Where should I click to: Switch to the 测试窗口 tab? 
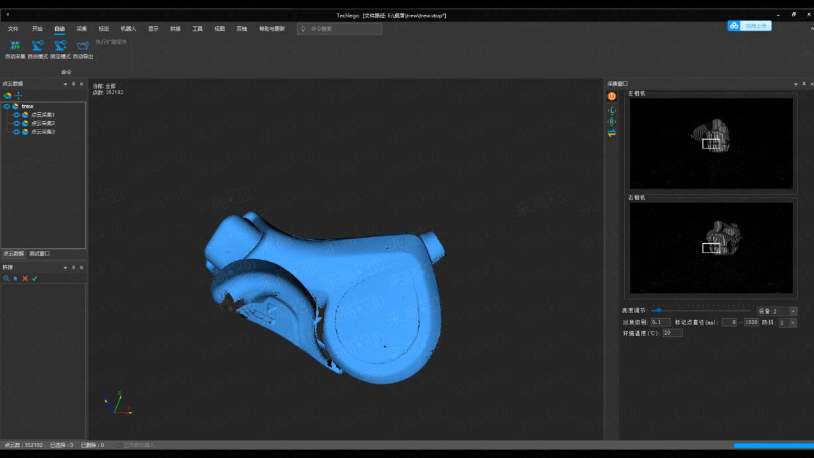40,253
